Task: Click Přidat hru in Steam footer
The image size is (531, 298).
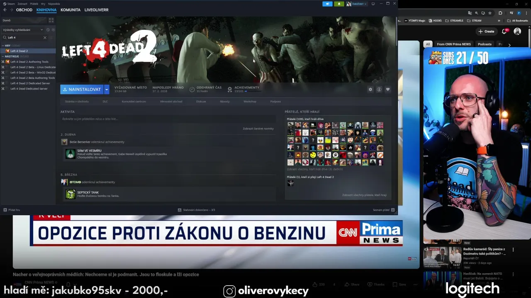Action: click(12, 210)
